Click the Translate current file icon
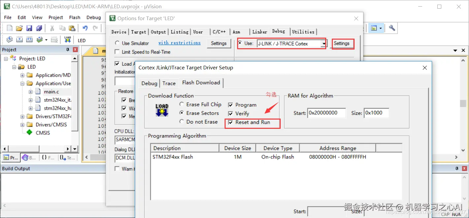The height and width of the screenshot is (218, 469). click(10, 40)
